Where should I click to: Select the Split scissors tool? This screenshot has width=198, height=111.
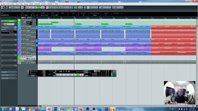tap(52, 7)
